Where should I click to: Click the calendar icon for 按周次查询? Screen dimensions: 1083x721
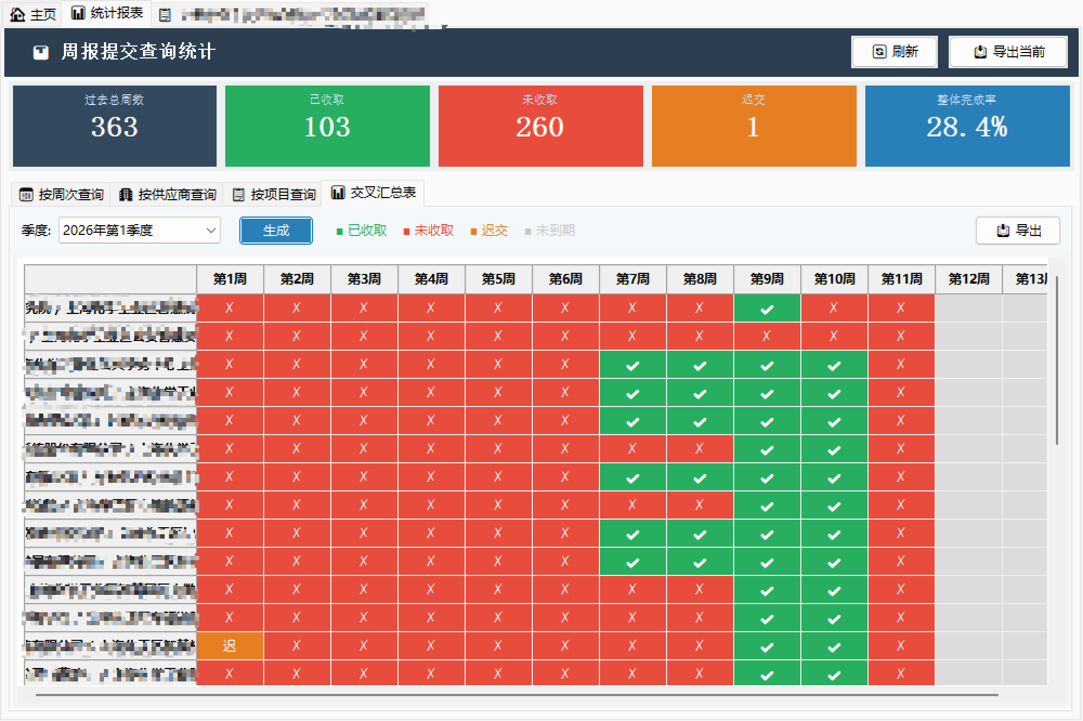pyautogui.click(x=26, y=194)
